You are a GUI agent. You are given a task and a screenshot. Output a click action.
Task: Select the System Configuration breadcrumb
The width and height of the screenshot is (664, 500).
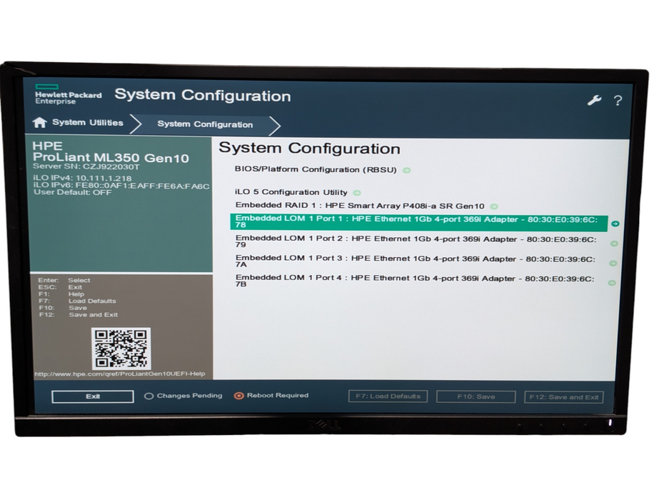205,124
